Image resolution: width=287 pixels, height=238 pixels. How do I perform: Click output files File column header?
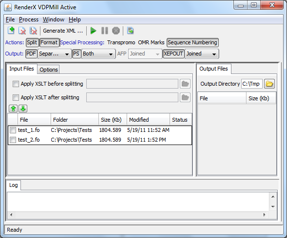tap(222, 98)
